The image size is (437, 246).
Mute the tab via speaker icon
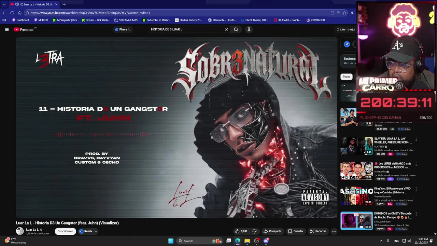[x=17, y=4]
